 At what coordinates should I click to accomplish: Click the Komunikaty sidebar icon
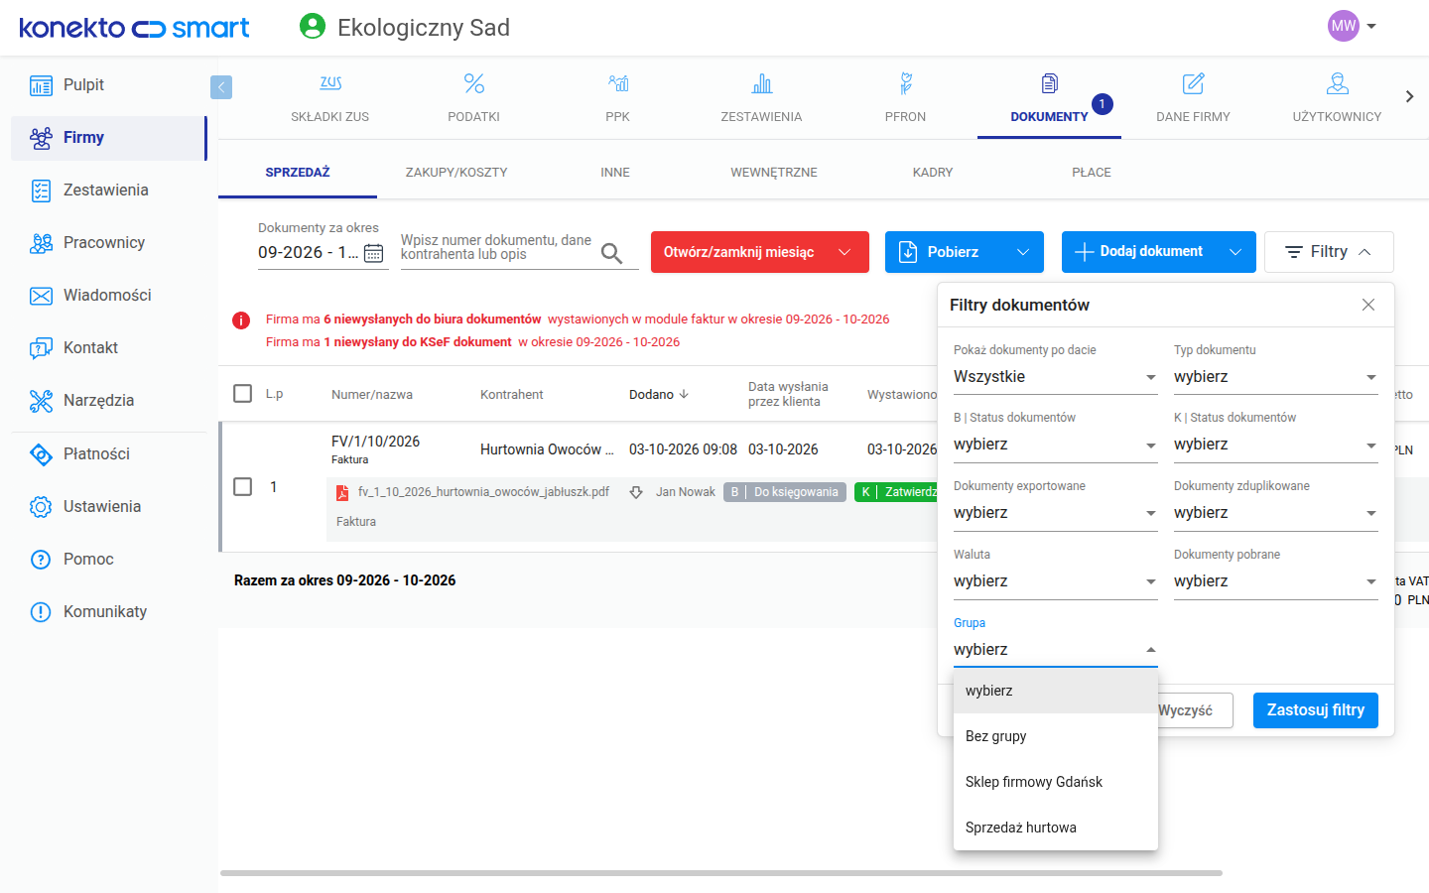click(x=41, y=612)
